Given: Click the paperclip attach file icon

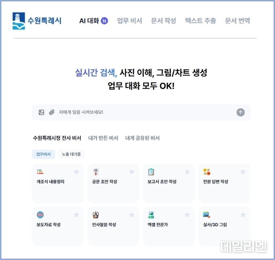Looking at the screenshot, I should tap(52, 112).
